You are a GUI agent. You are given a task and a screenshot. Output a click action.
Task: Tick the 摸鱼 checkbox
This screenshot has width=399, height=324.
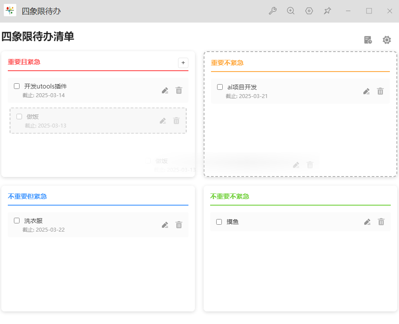[219, 222]
